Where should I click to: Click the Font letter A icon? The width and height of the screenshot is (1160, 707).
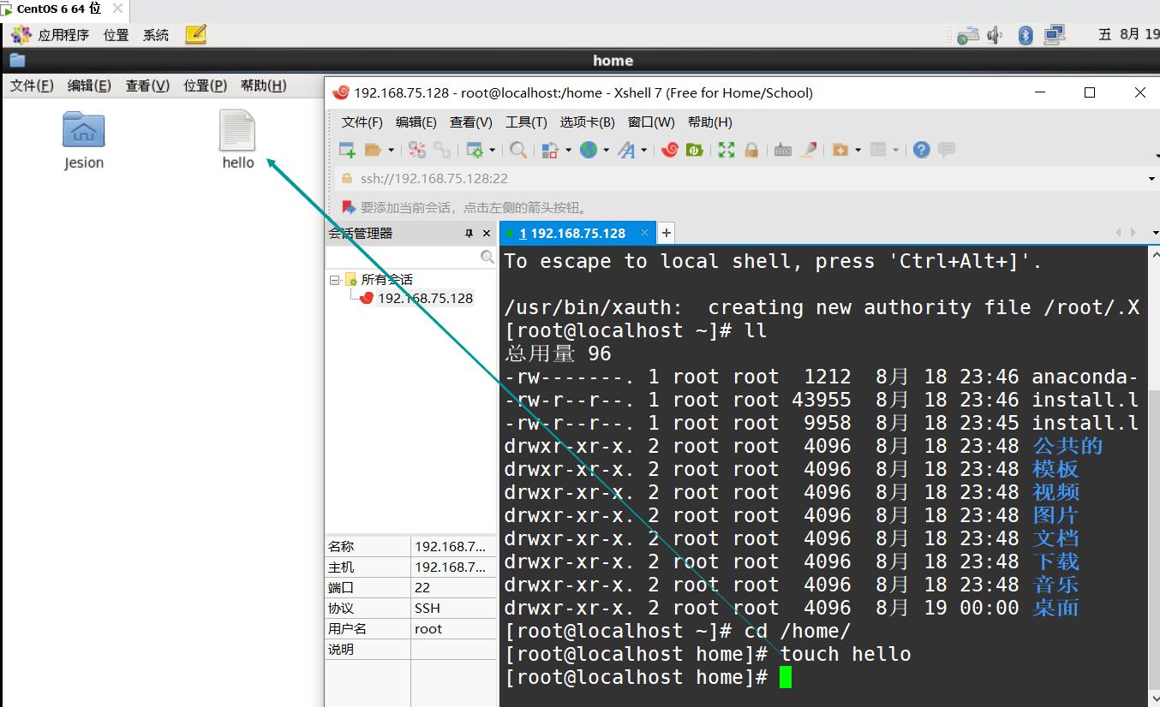pos(626,150)
